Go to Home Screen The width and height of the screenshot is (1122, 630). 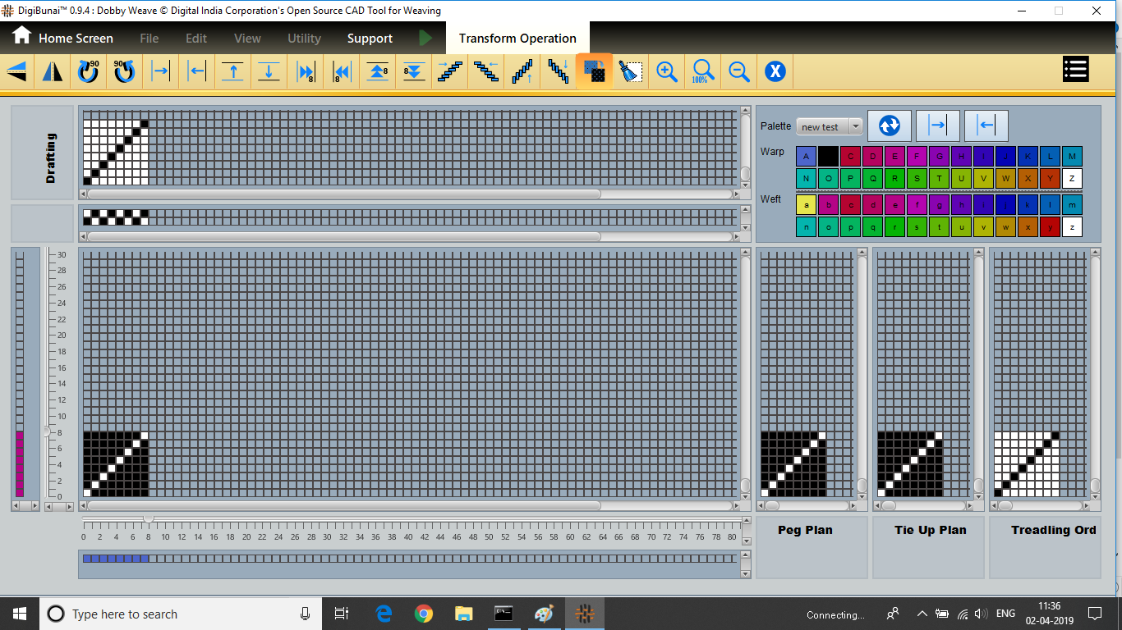pos(62,38)
